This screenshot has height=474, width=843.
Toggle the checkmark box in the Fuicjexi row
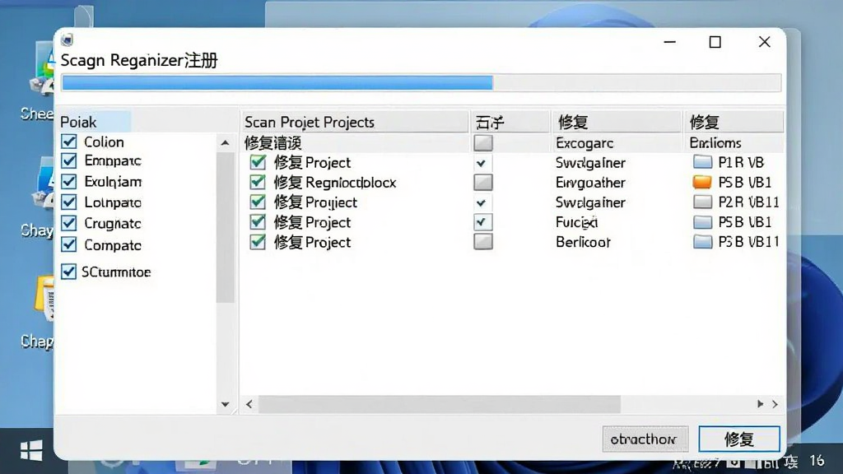482,222
